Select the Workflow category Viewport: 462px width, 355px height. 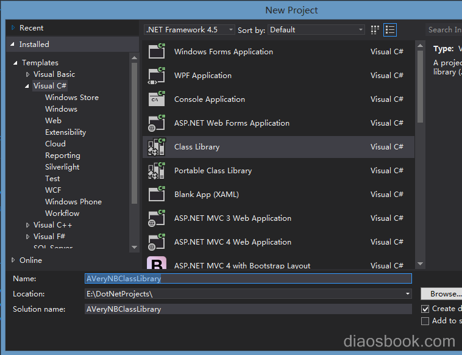(62, 213)
